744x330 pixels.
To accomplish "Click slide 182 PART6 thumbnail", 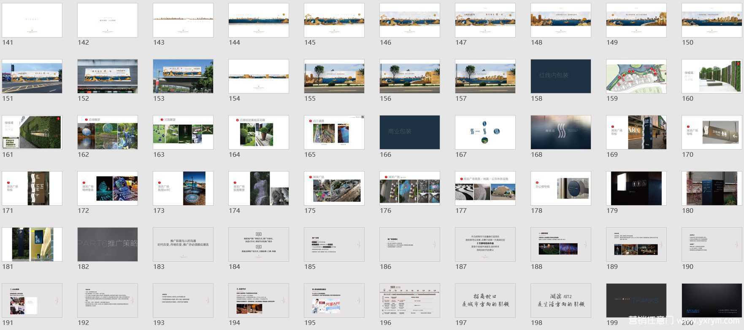I will [x=108, y=244].
